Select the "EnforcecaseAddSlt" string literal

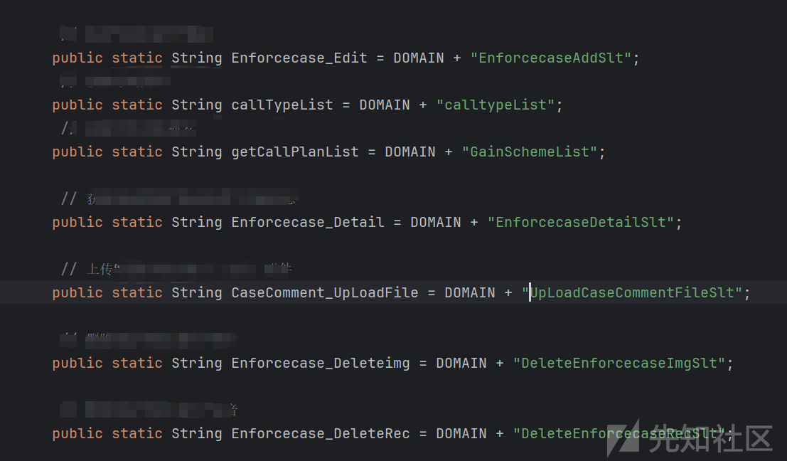tap(550, 58)
